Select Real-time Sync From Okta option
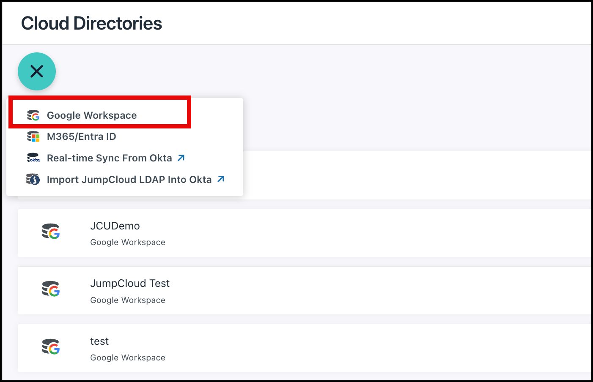The image size is (593, 382). (109, 158)
